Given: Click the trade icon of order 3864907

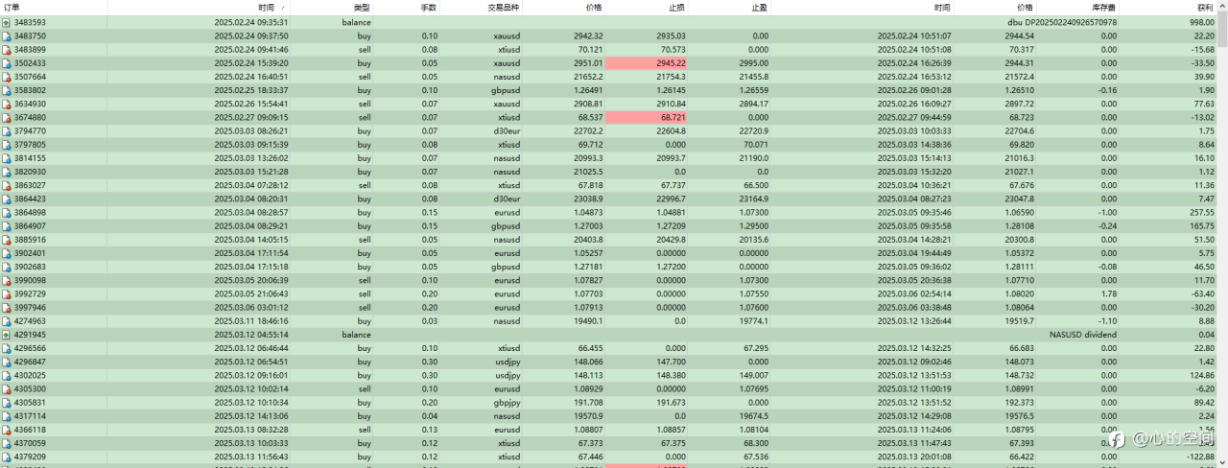Looking at the screenshot, I should click(6, 226).
